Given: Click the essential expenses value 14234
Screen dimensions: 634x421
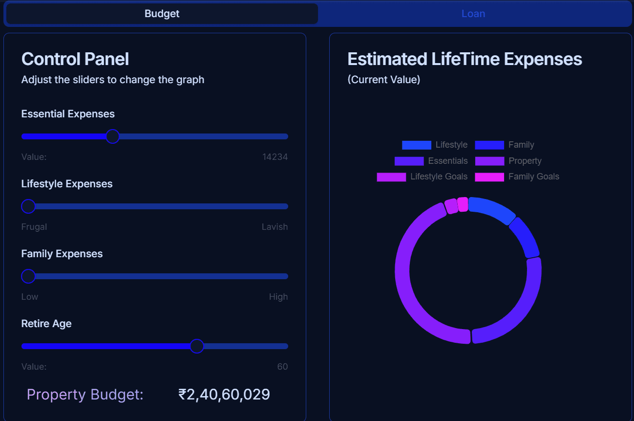Looking at the screenshot, I should pos(275,157).
